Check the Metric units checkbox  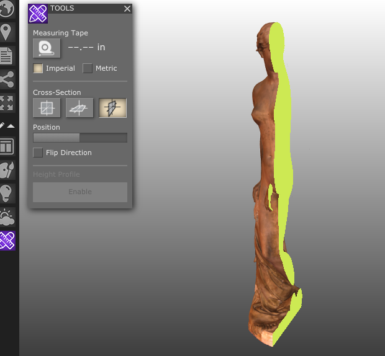pyautogui.click(x=88, y=68)
